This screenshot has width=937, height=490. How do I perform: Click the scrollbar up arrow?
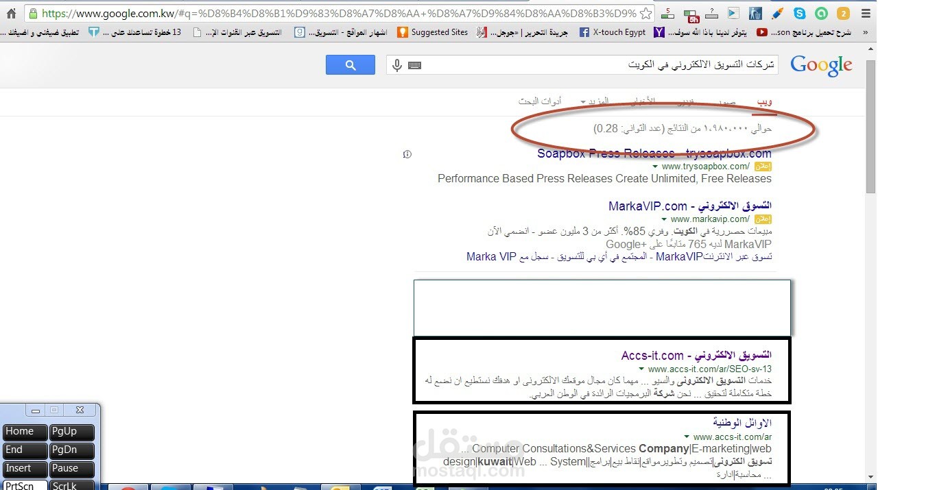(870, 49)
